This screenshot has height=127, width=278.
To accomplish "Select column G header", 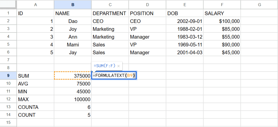I will tap(259, 4).
